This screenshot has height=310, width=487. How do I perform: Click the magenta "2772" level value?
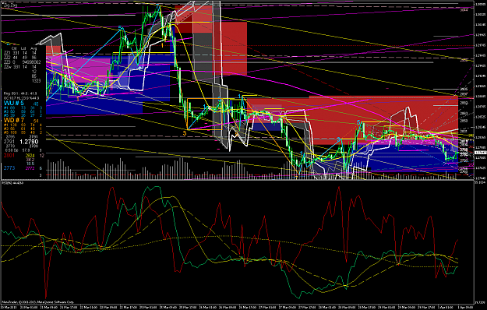tap(30, 168)
